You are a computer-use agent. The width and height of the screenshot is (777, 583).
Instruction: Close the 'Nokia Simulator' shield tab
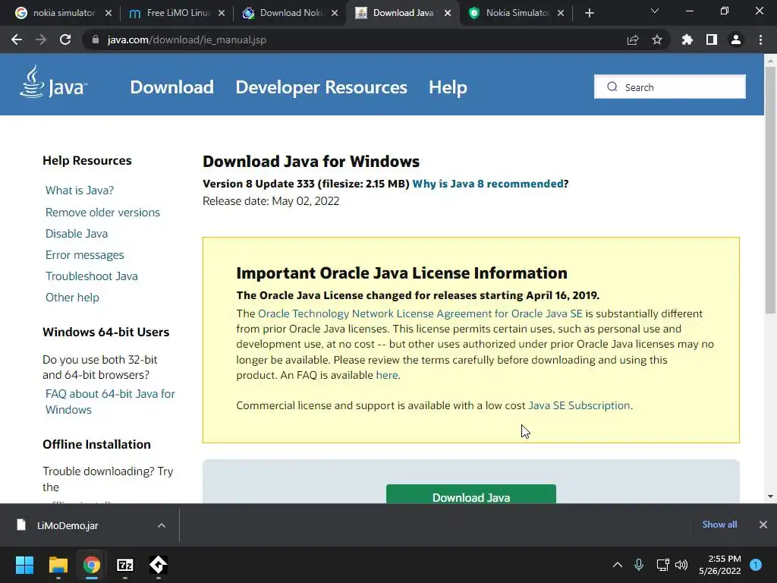[561, 13]
